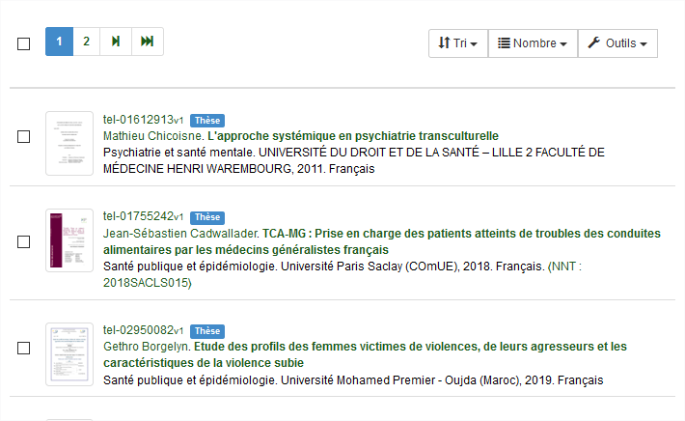
Task: Open the TCA-MG thesis title link
Action: pos(382,241)
